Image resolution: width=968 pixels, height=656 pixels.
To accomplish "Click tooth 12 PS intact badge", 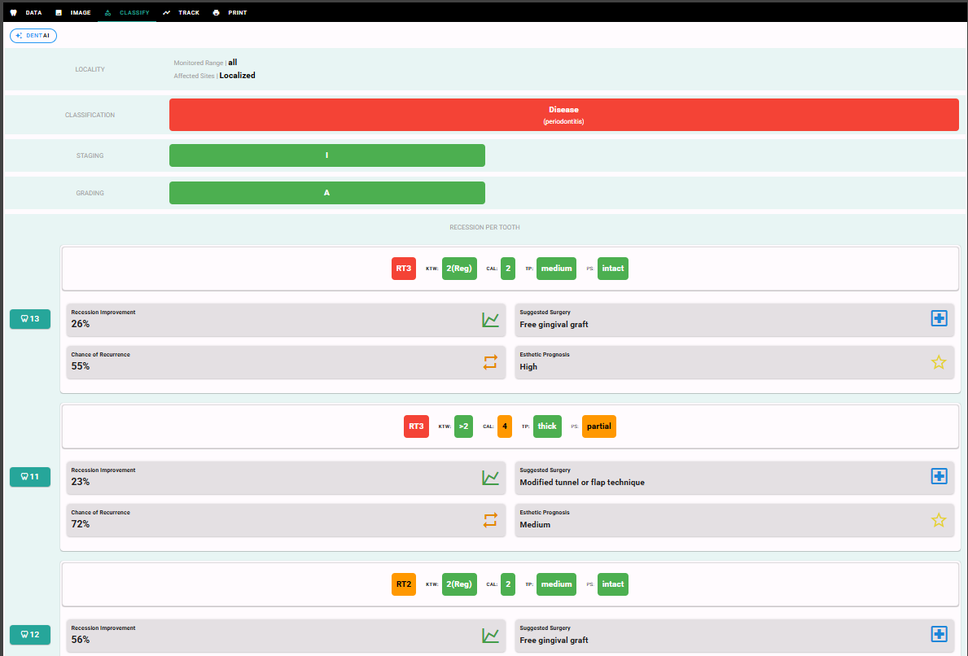I will coord(613,584).
